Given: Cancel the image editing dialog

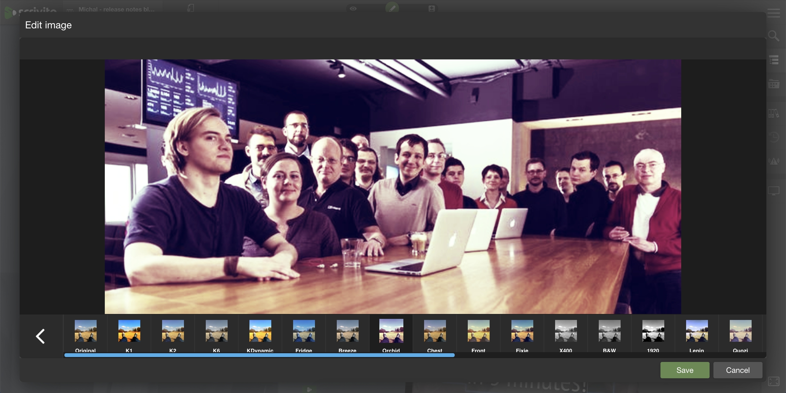Looking at the screenshot, I should (737, 370).
